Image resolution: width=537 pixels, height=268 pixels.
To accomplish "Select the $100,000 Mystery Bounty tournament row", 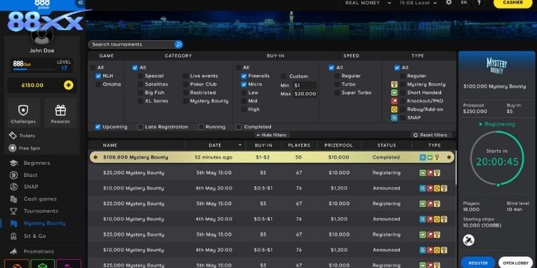I will click(272, 157).
